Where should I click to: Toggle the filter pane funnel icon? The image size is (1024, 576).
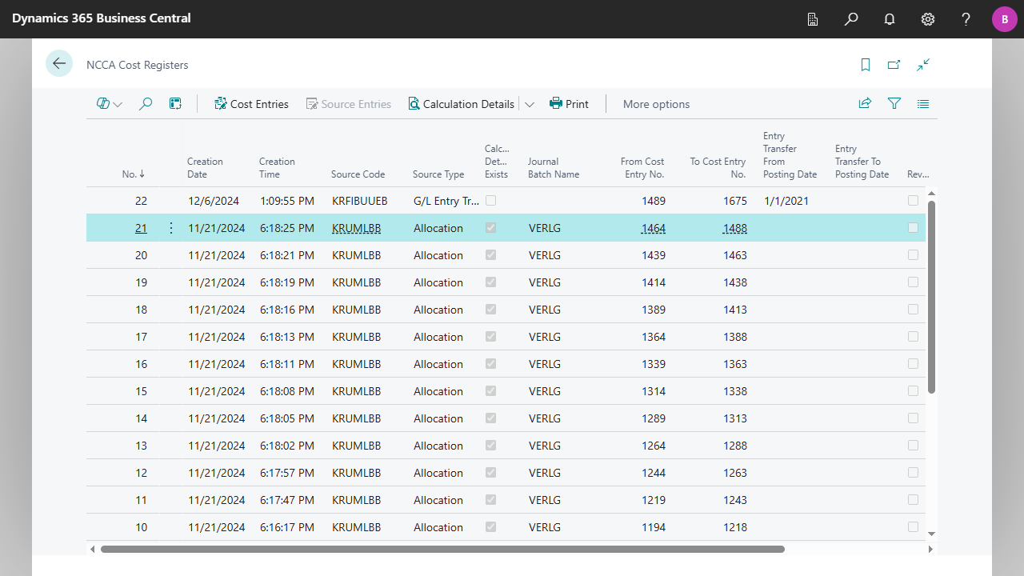[894, 104]
